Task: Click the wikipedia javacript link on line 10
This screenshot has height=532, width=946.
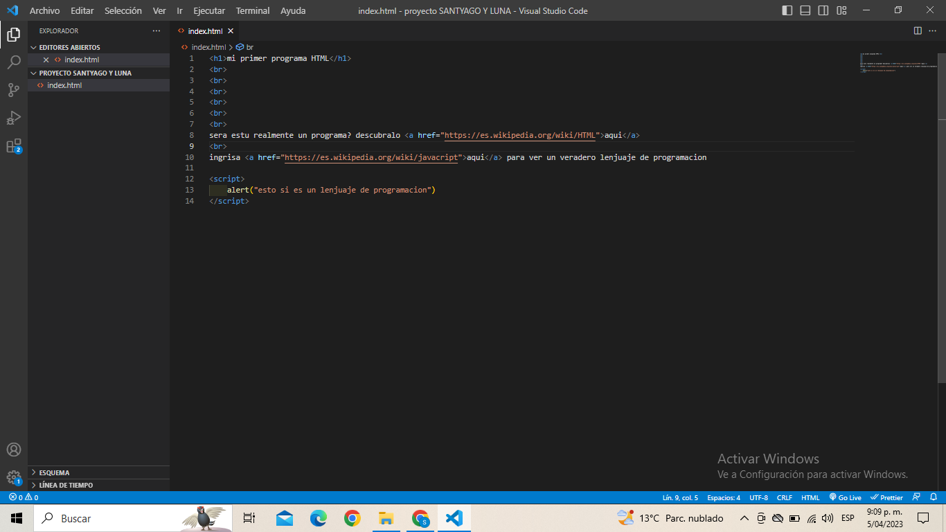Action: pos(371,157)
